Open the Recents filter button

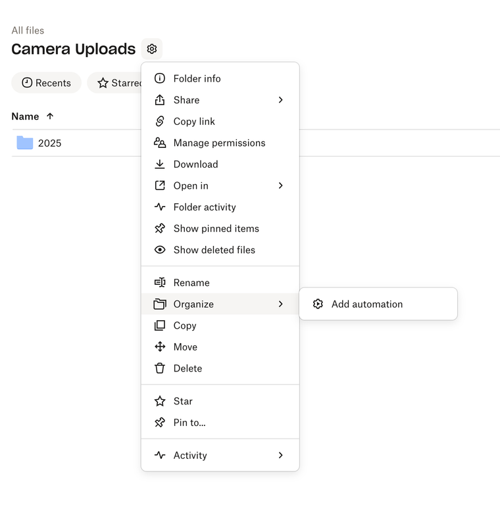point(46,83)
